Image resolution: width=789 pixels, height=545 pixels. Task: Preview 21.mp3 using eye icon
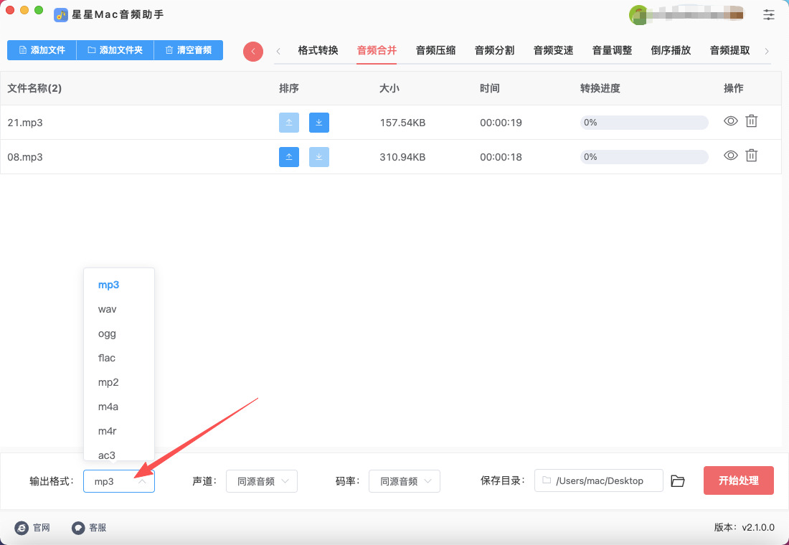click(730, 121)
